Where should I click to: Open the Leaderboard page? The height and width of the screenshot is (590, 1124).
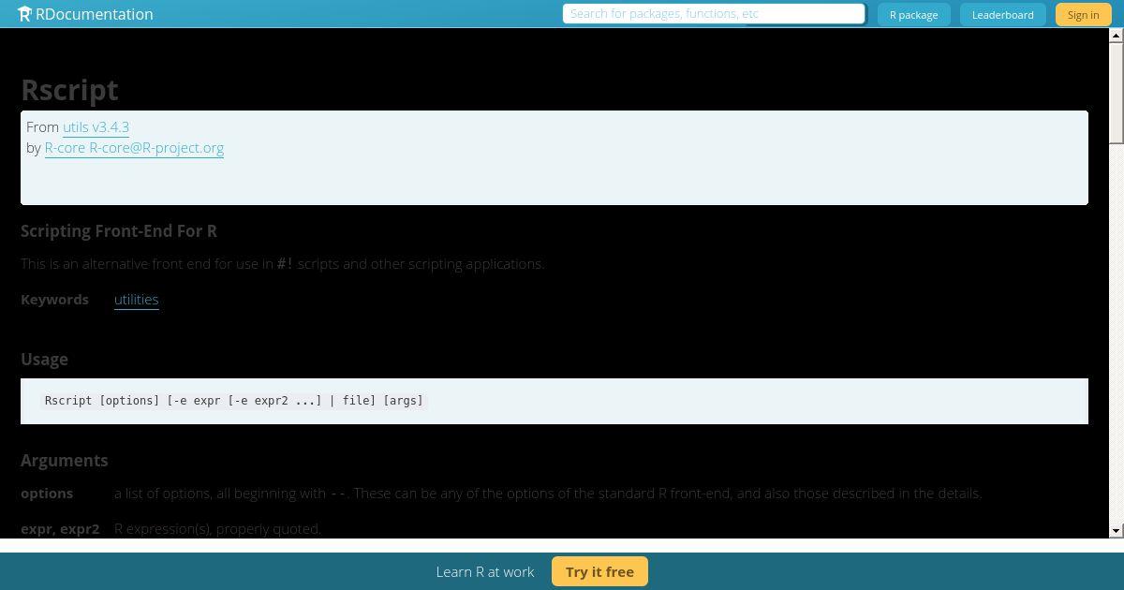pyautogui.click(x=1002, y=14)
